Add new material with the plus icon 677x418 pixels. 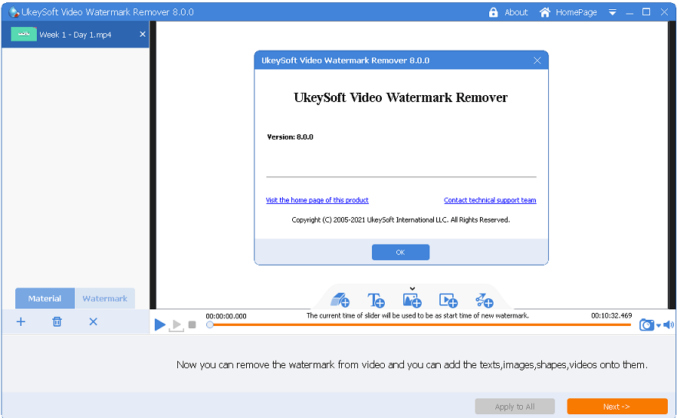click(x=21, y=321)
